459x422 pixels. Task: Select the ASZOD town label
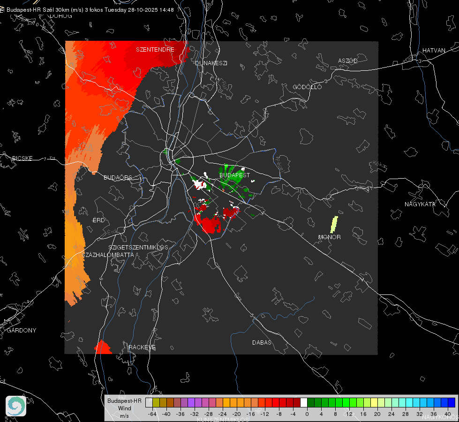point(348,60)
